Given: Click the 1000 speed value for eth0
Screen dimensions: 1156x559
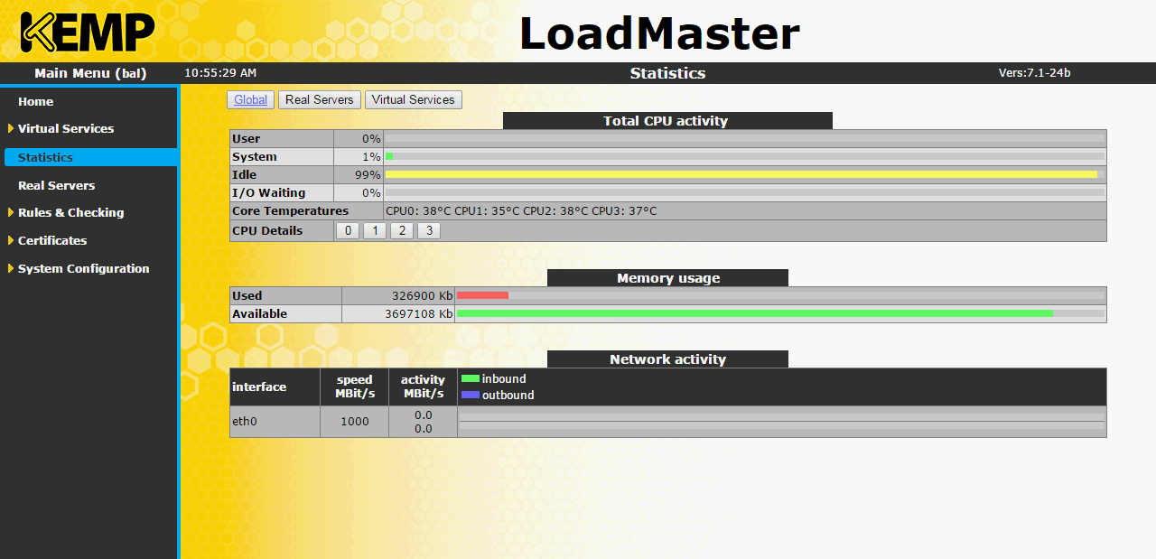Looking at the screenshot, I should 355,422.
